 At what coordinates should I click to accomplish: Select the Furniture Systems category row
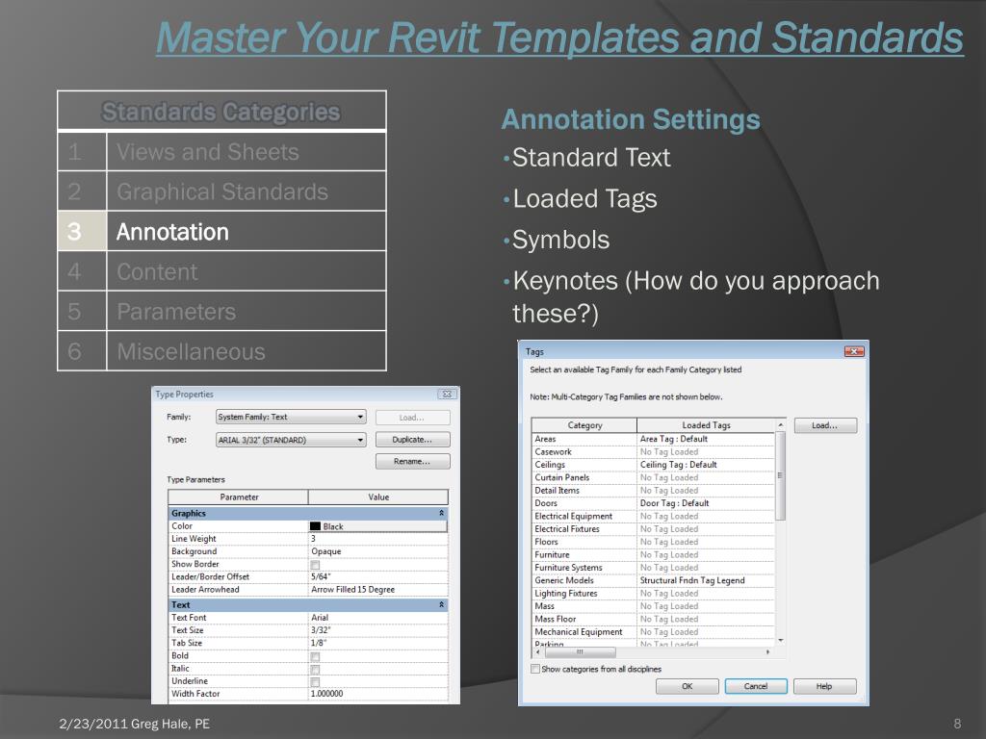[x=654, y=568]
